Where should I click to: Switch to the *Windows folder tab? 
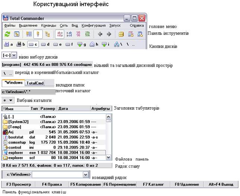(x=13, y=83)
